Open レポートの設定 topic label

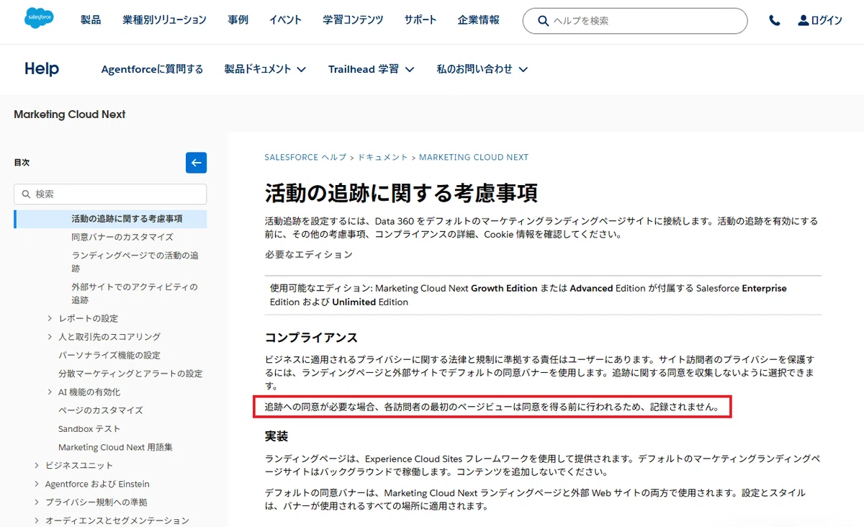point(89,318)
